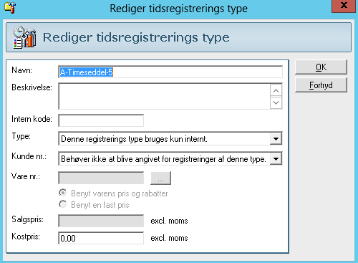The image size is (358, 263).
Task: Open the Kunde nr. dropdown arrow
Action: (x=276, y=159)
